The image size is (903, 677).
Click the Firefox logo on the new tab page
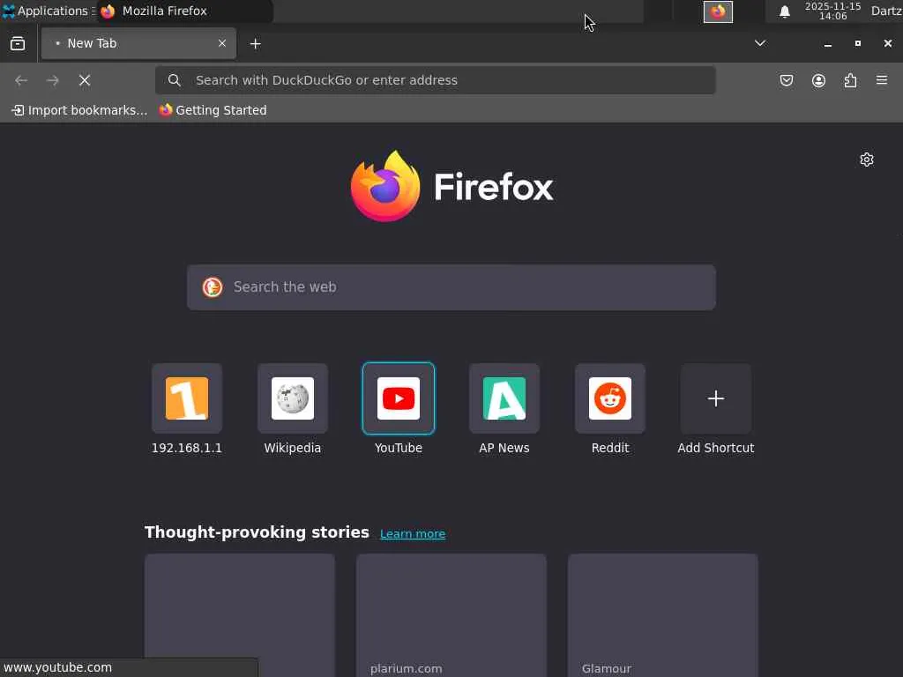[451, 187]
